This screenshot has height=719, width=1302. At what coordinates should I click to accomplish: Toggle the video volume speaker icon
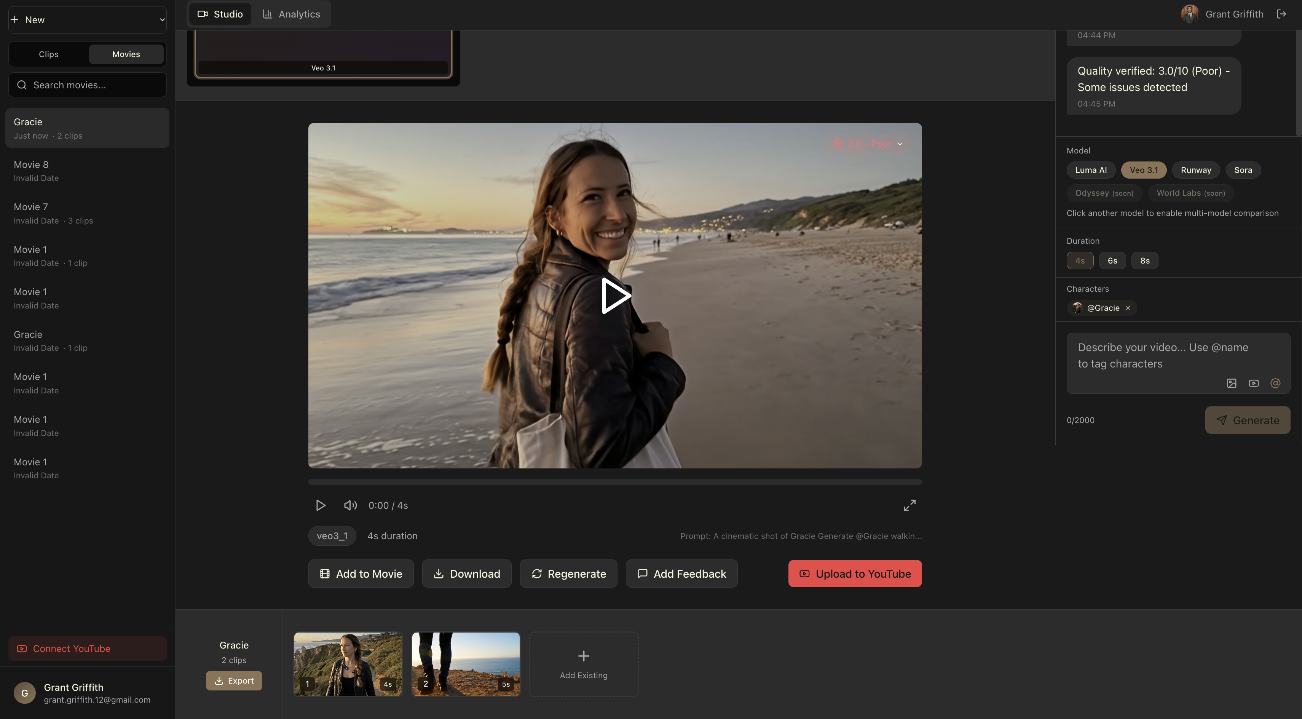(350, 505)
